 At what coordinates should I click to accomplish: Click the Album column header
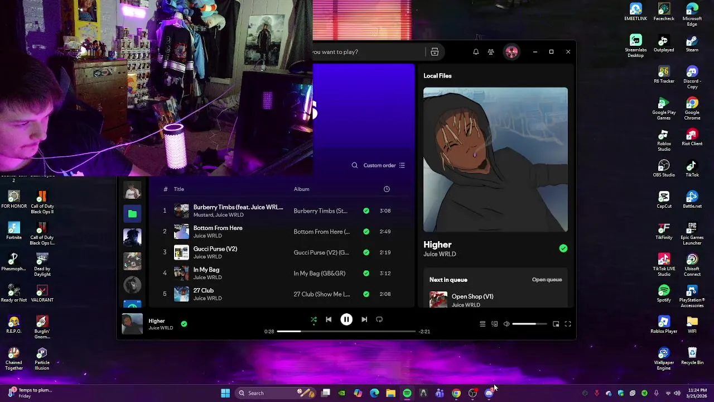tap(301, 189)
